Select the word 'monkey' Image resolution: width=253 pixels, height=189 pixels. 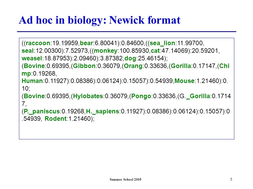[106, 51]
